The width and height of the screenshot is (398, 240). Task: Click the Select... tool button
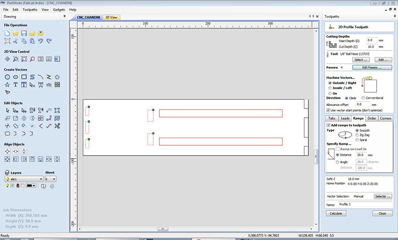point(361,60)
